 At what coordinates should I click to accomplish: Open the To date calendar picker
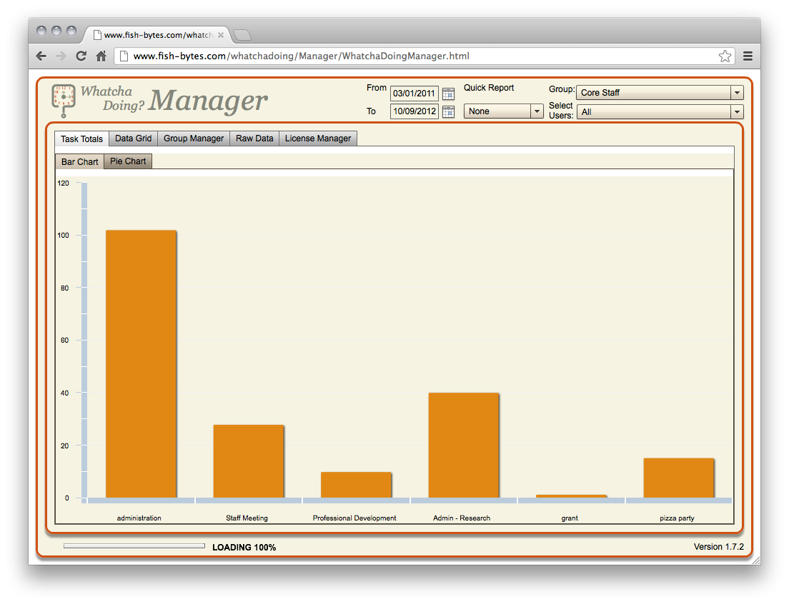click(448, 111)
